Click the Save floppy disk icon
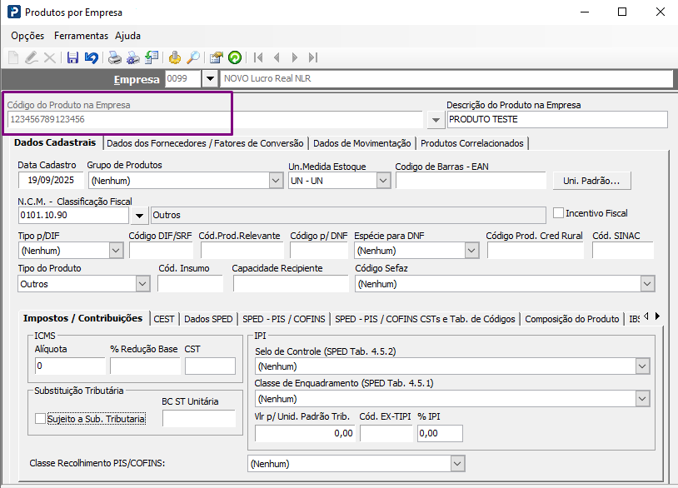The width and height of the screenshot is (678, 488). (x=72, y=57)
